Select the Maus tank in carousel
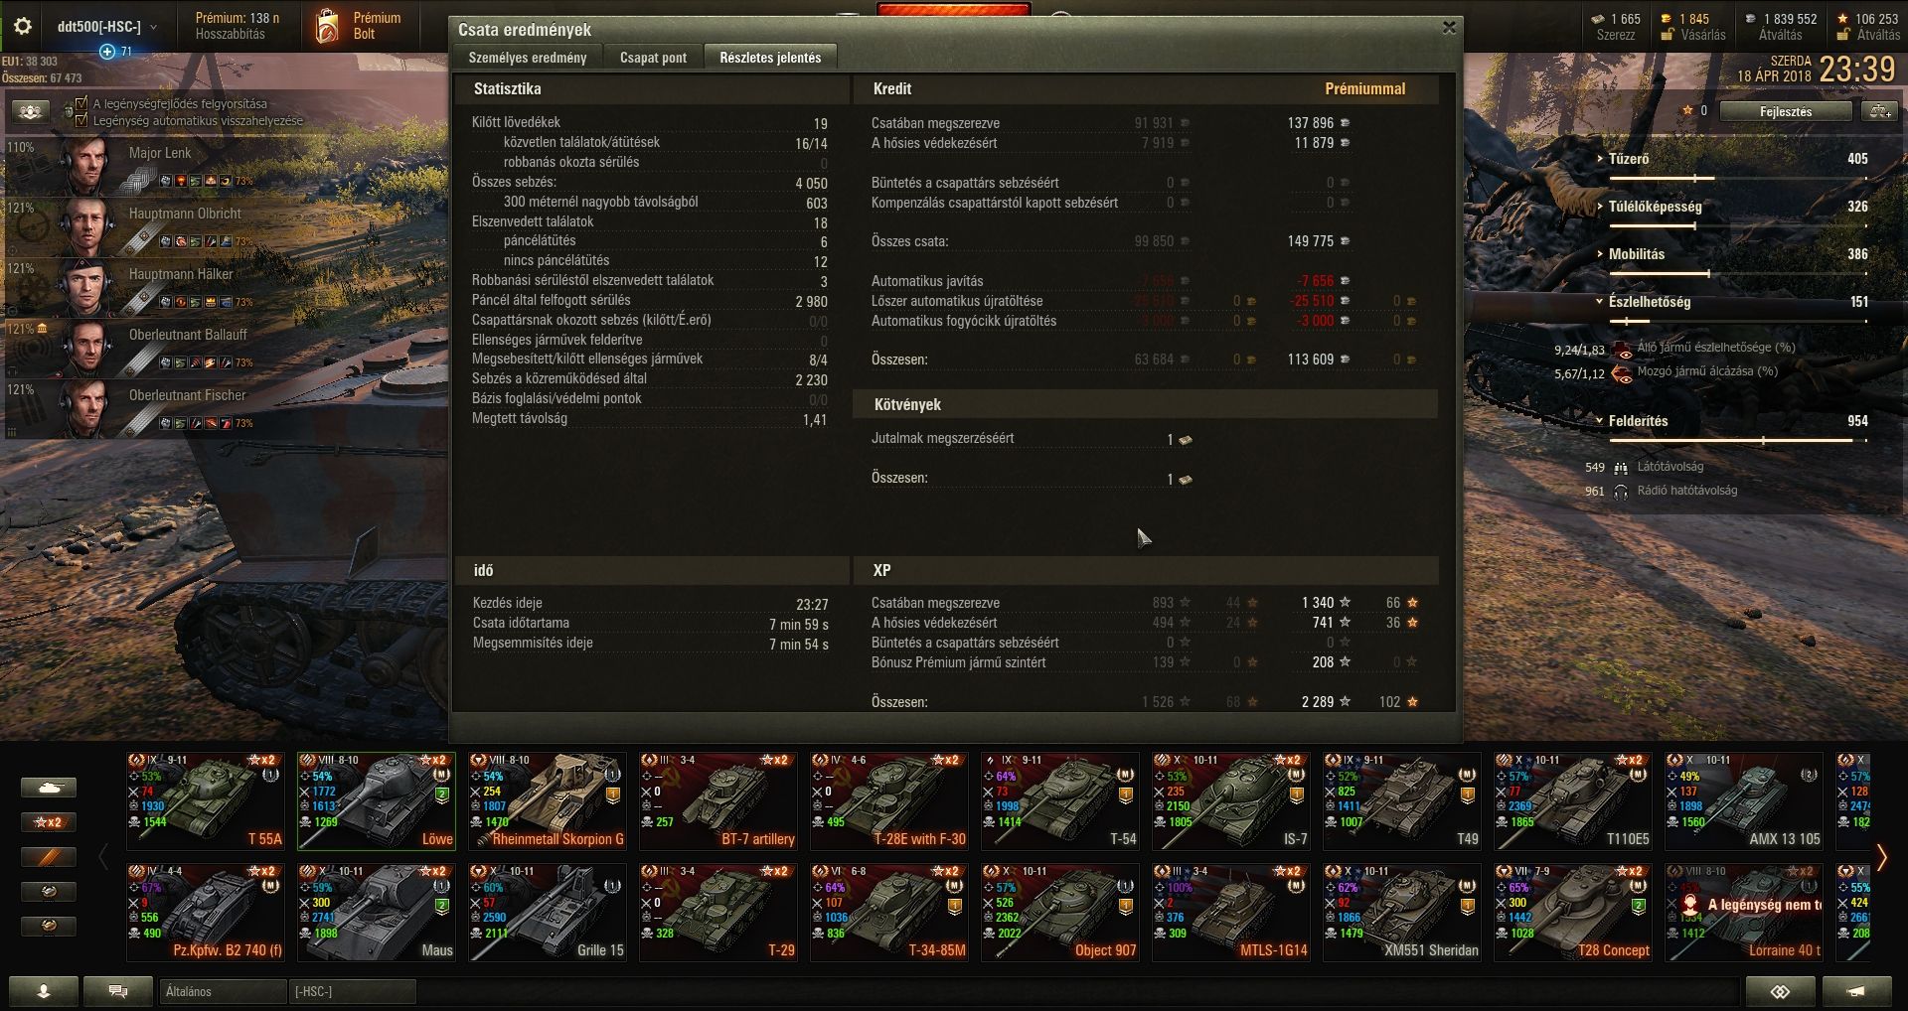The height and width of the screenshot is (1011, 1908). 377,912
